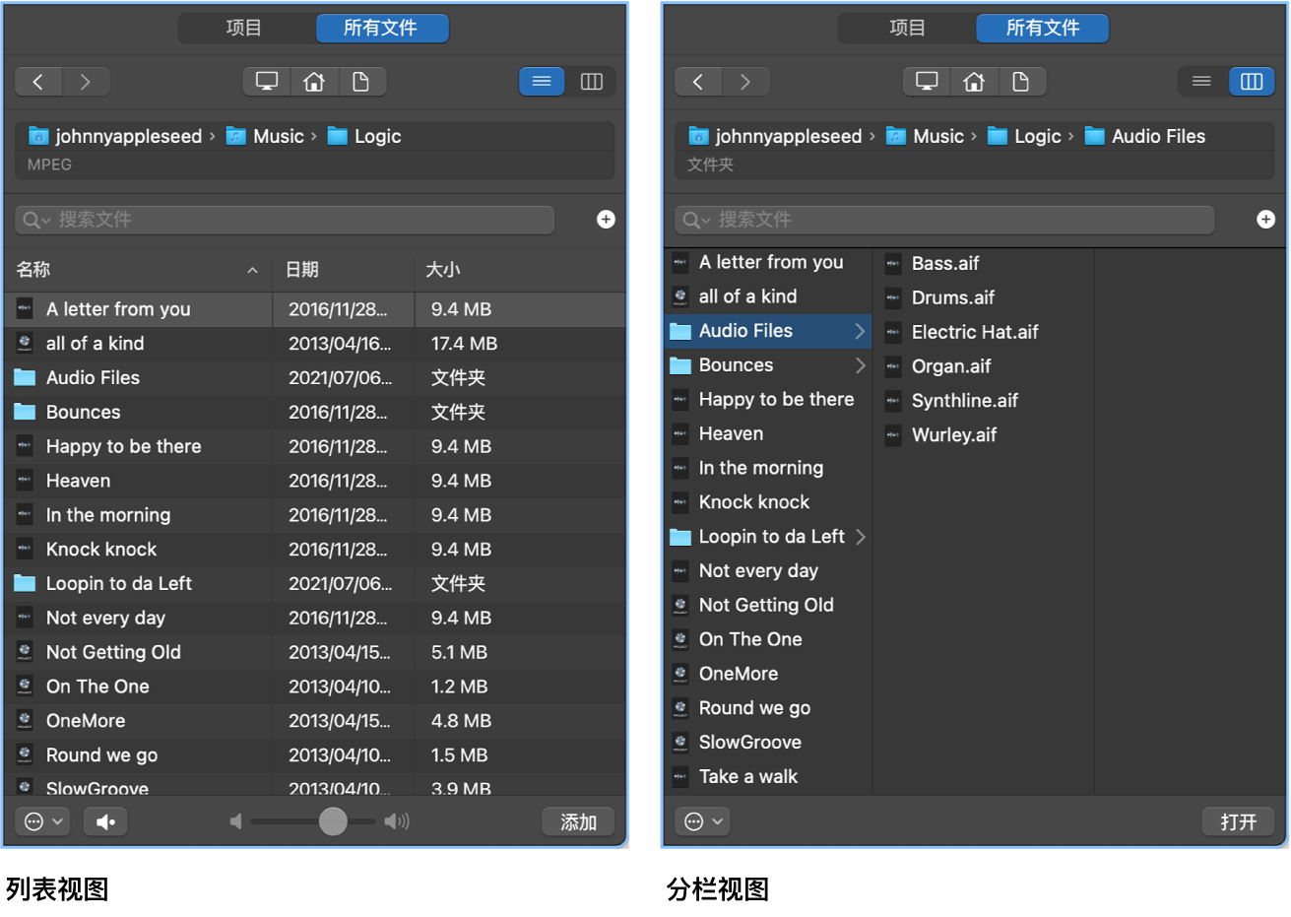
Task: Go back in the list view browser
Action: pos(38,82)
